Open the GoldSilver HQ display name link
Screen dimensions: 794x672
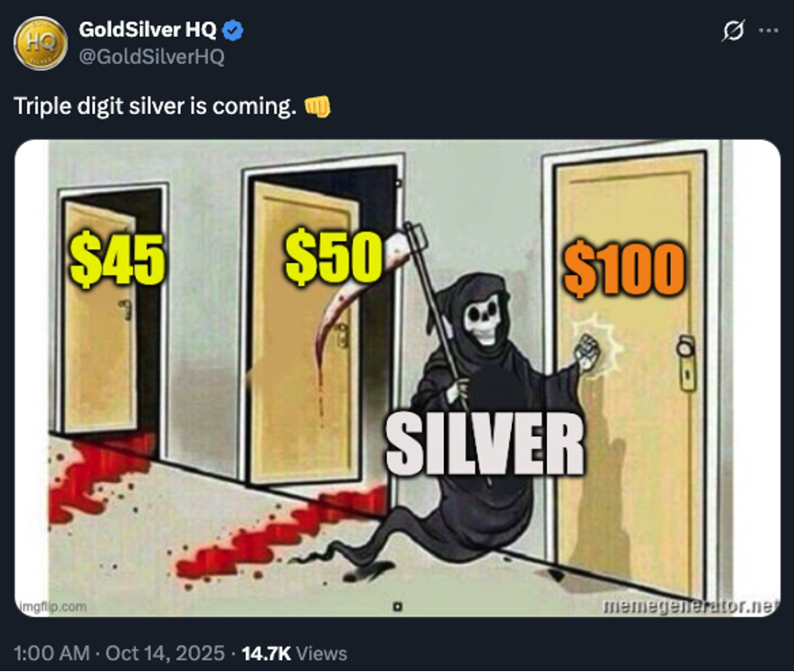[x=147, y=30]
